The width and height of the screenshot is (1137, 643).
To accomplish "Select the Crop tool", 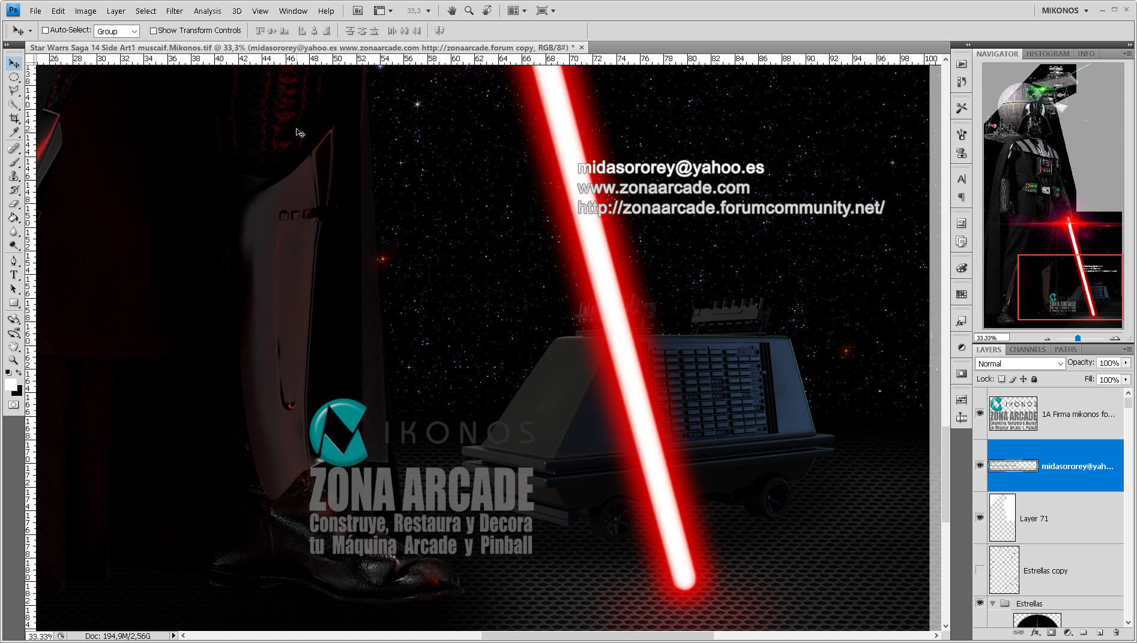I will point(14,118).
